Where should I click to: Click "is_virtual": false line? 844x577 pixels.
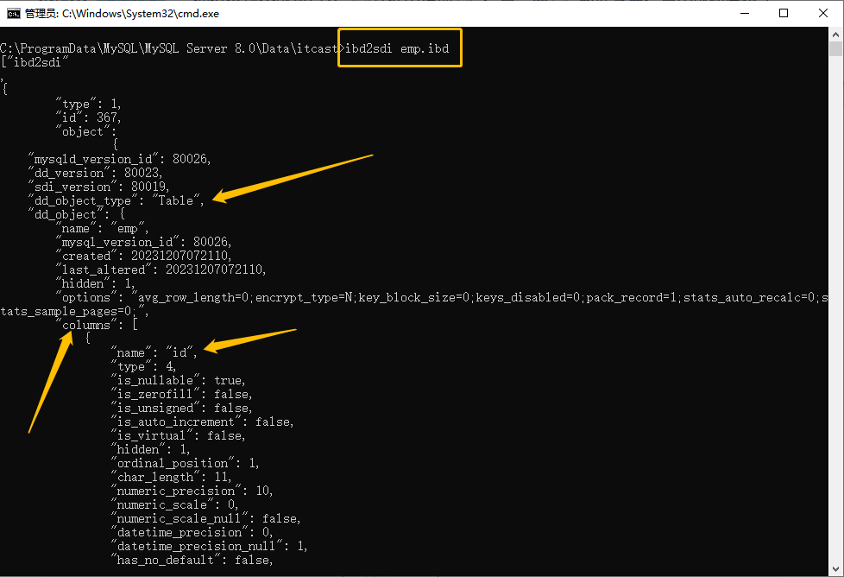[178, 435]
